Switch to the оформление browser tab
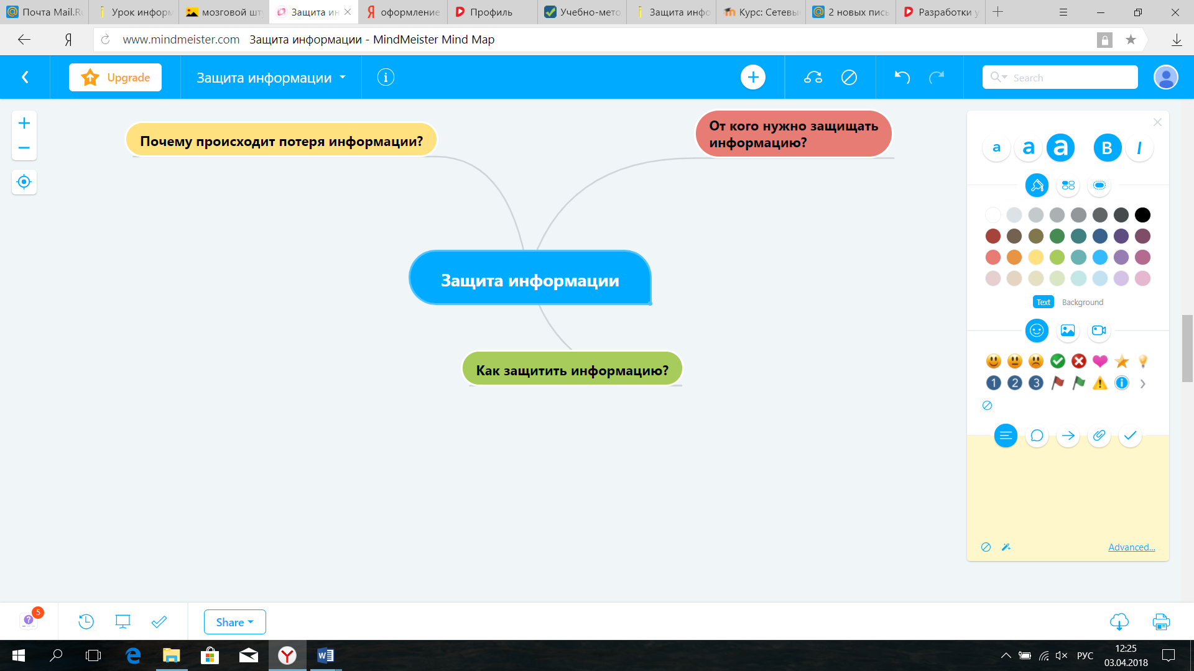Viewport: 1194px width, 671px height. [x=403, y=12]
